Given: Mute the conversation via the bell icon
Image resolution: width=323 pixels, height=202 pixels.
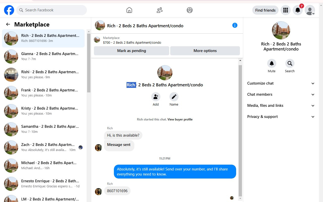Looking at the screenshot, I should click(272, 63).
